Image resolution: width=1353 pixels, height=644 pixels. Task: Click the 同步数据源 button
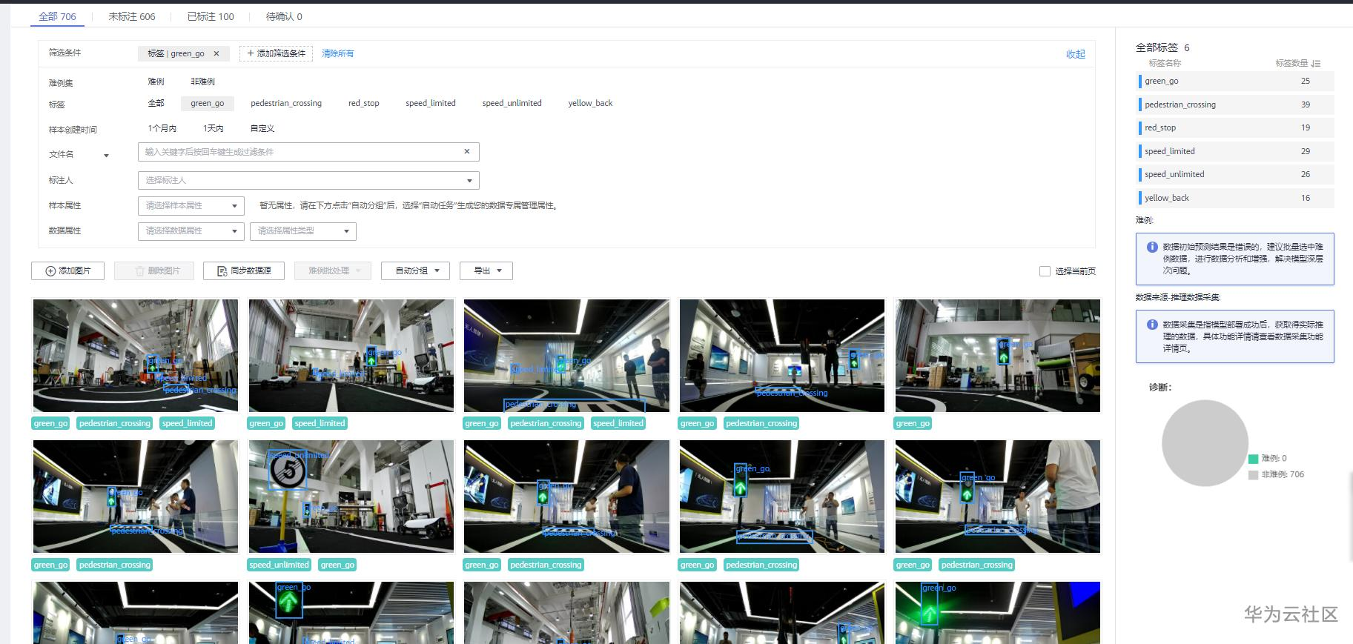pyautogui.click(x=244, y=270)
